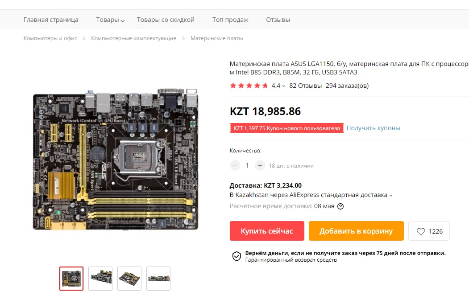
Task: Click Добавить в корзину button
Action: coord(356,231)
